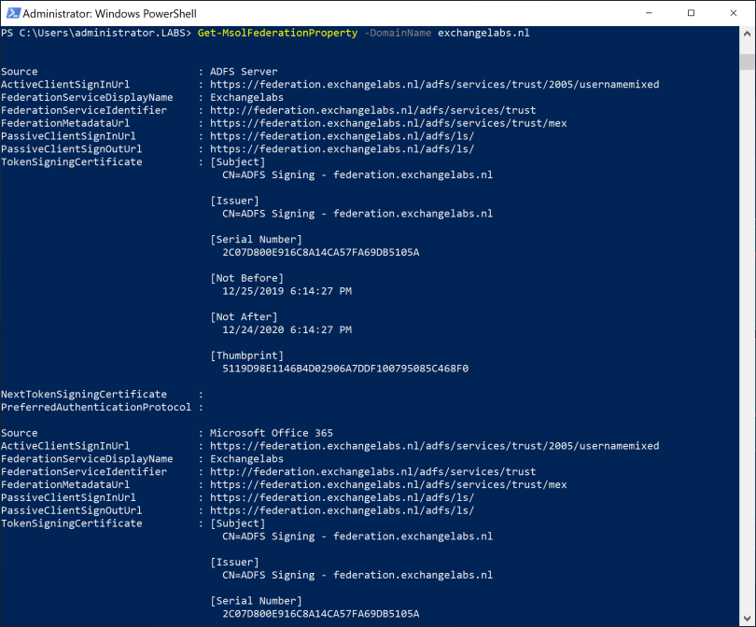Viewport: 756px width, 627px height.
Task: Click the scrollbar up arrow
Action: coord(747,34)
